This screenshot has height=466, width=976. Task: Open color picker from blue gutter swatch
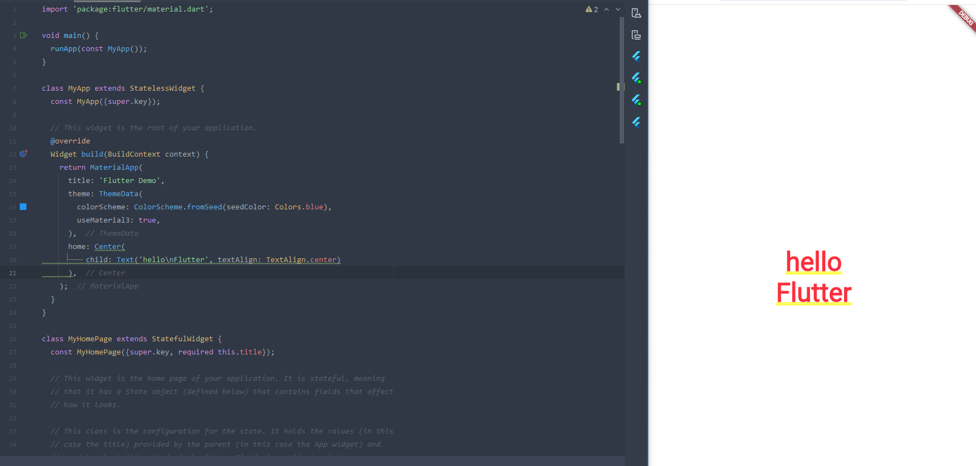pyautogui.click(x=23, y=207)
